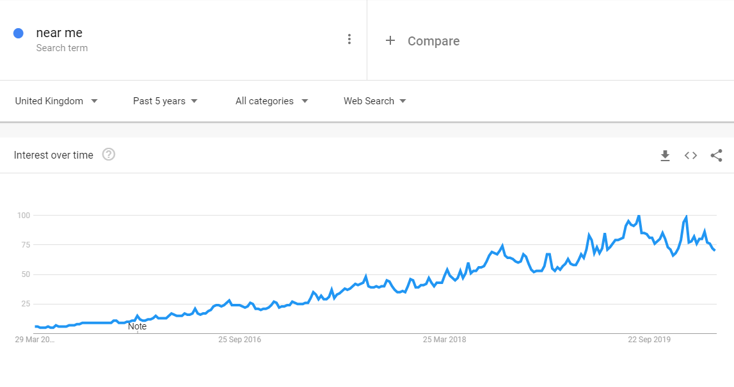Click the Interest over time heading
Screen dimensions: 734x387
[53, 155]
